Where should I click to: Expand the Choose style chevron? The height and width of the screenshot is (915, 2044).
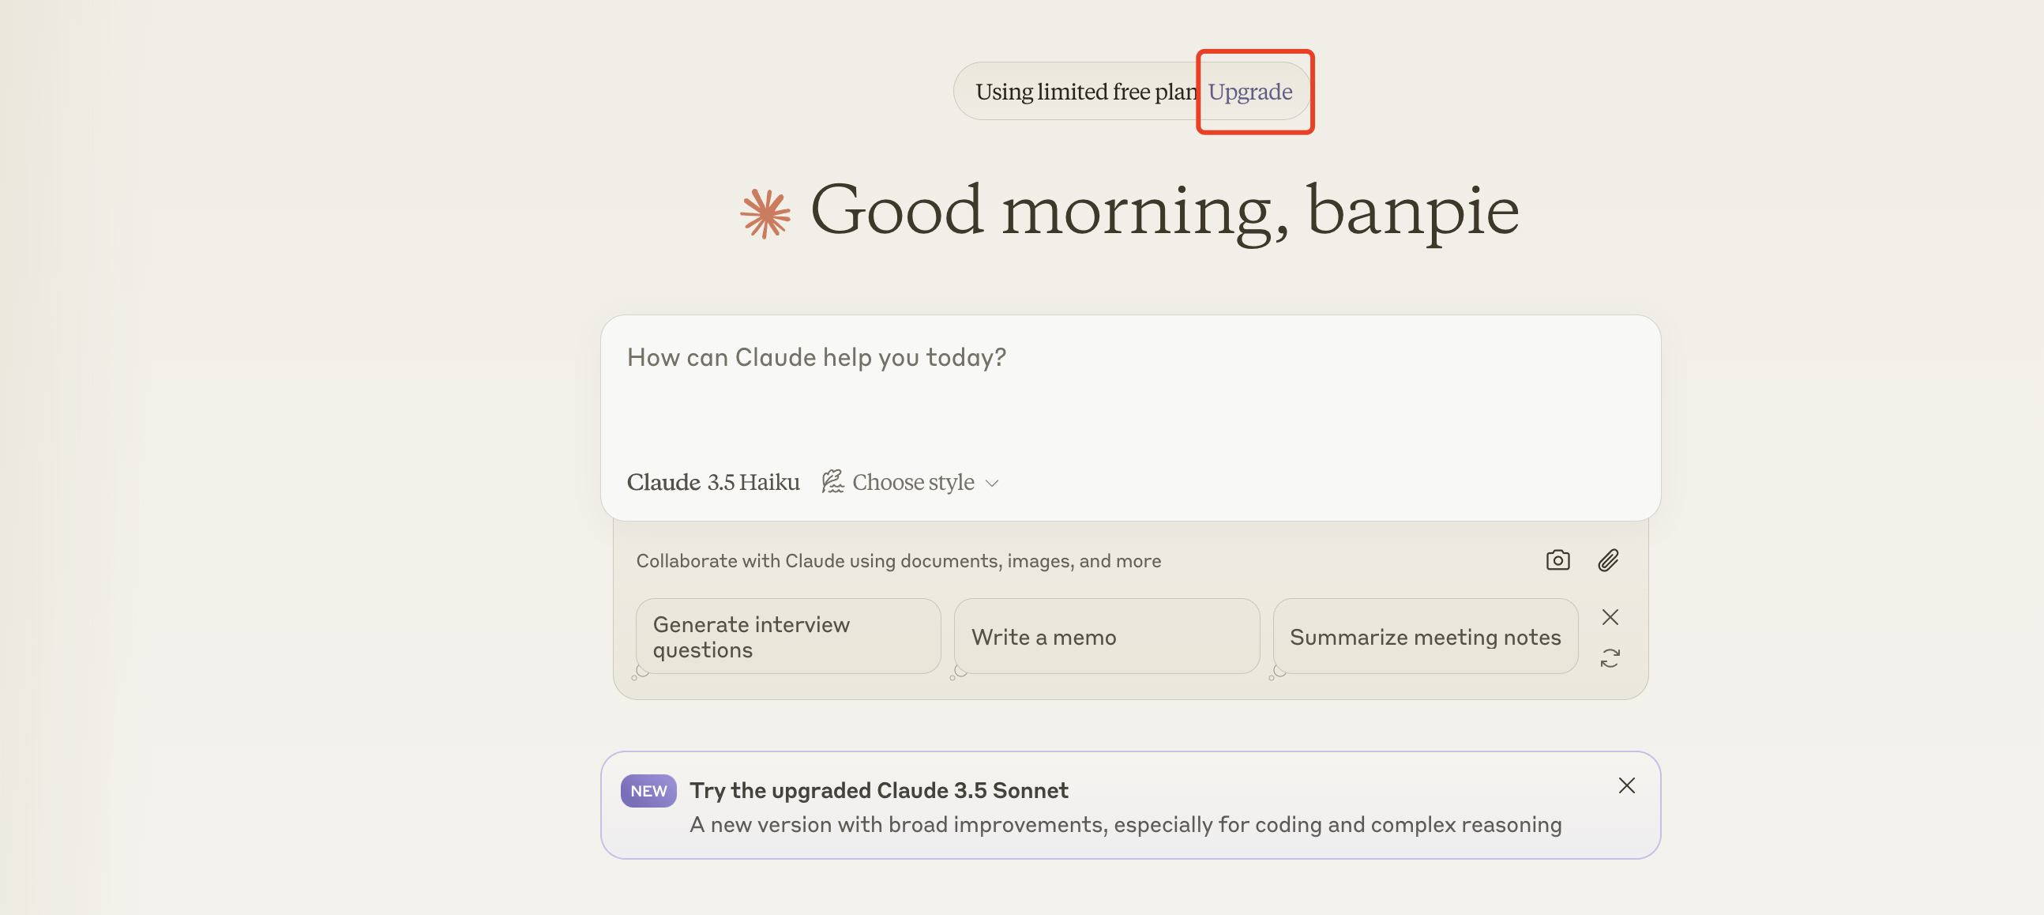coord(991,483)
